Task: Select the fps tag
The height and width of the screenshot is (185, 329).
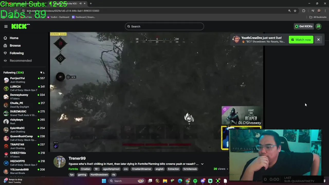Action: coord(72,175)
